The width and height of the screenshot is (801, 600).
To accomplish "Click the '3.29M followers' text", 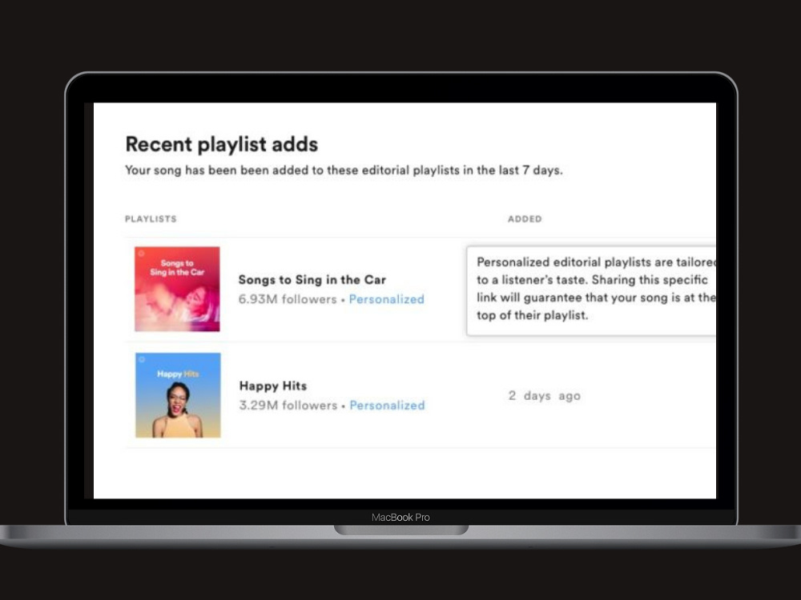I will [288, 406].
